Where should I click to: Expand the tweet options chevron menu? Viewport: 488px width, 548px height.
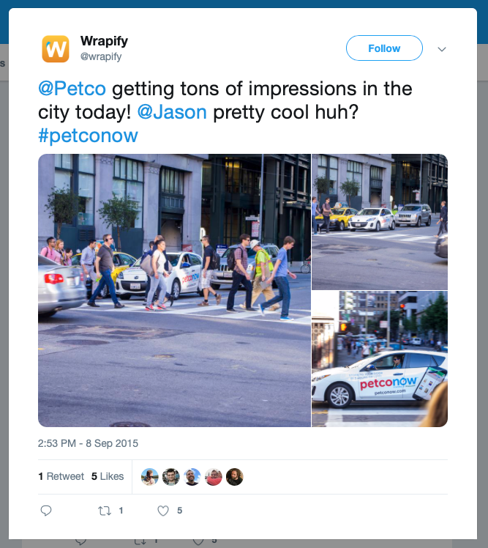point(442,49)
